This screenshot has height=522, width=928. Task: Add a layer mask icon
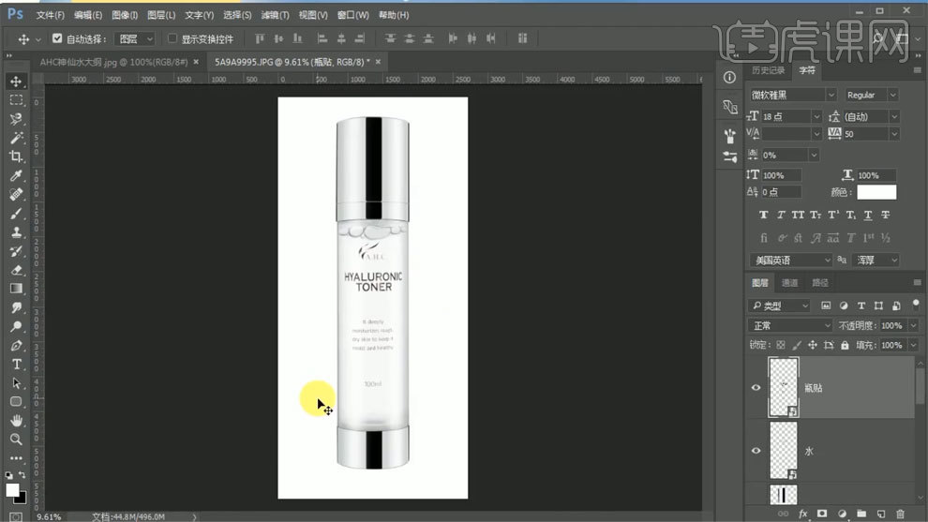821,514
